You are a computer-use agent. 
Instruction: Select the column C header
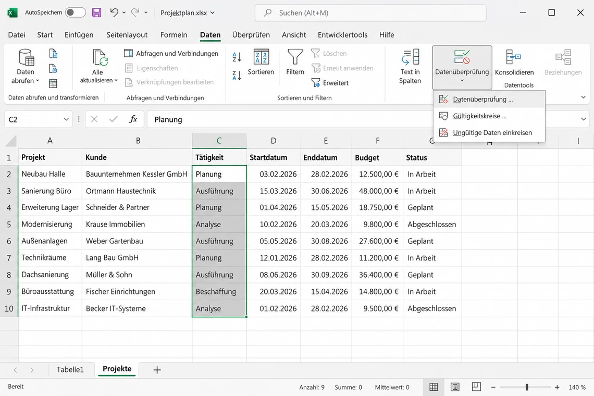pos(219,141)
